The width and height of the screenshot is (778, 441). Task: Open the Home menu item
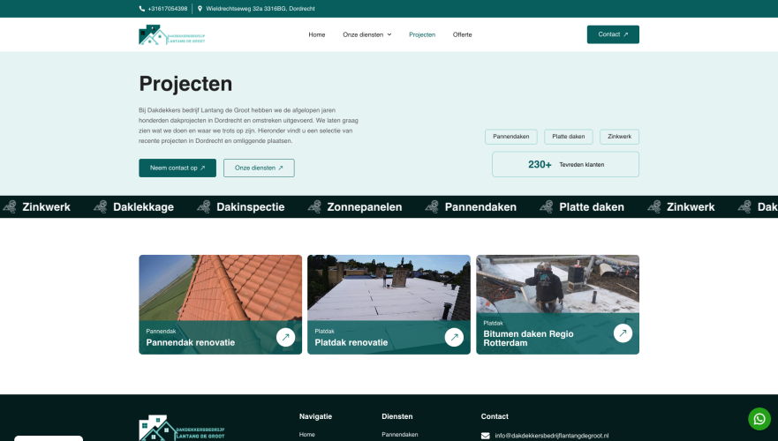tap(316, 34)
